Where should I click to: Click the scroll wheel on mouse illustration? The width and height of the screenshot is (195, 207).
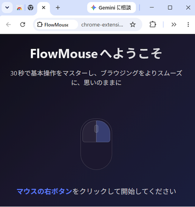pyautogui.click(x=96, y=129)
